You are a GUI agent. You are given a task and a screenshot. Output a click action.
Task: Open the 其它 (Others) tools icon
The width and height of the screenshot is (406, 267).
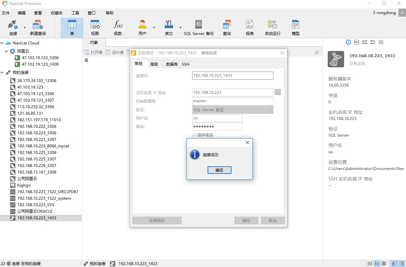pyautogui.click(x=169, y=28)
